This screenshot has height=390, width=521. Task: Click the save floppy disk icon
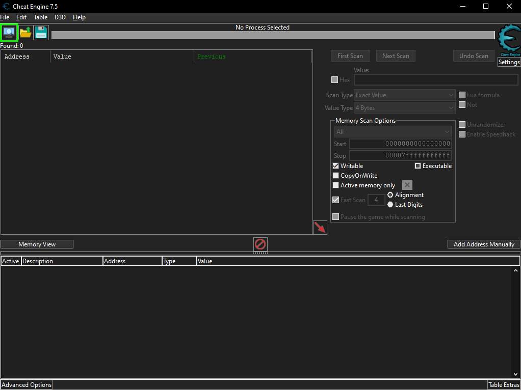[41, 33]
